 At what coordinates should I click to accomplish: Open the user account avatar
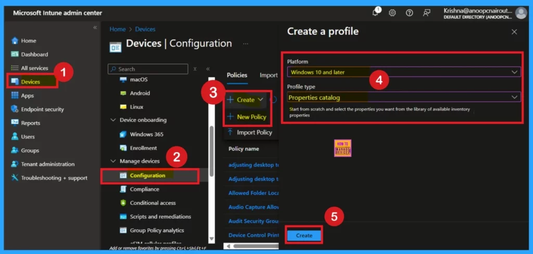[521, 13]
